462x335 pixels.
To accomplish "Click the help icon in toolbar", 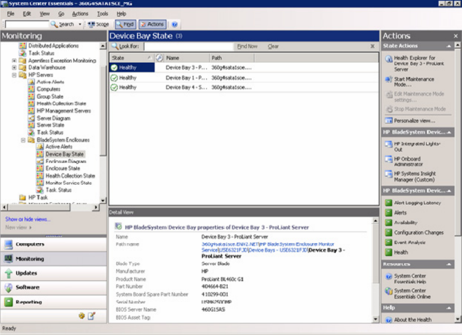I will tap(174, 24).
